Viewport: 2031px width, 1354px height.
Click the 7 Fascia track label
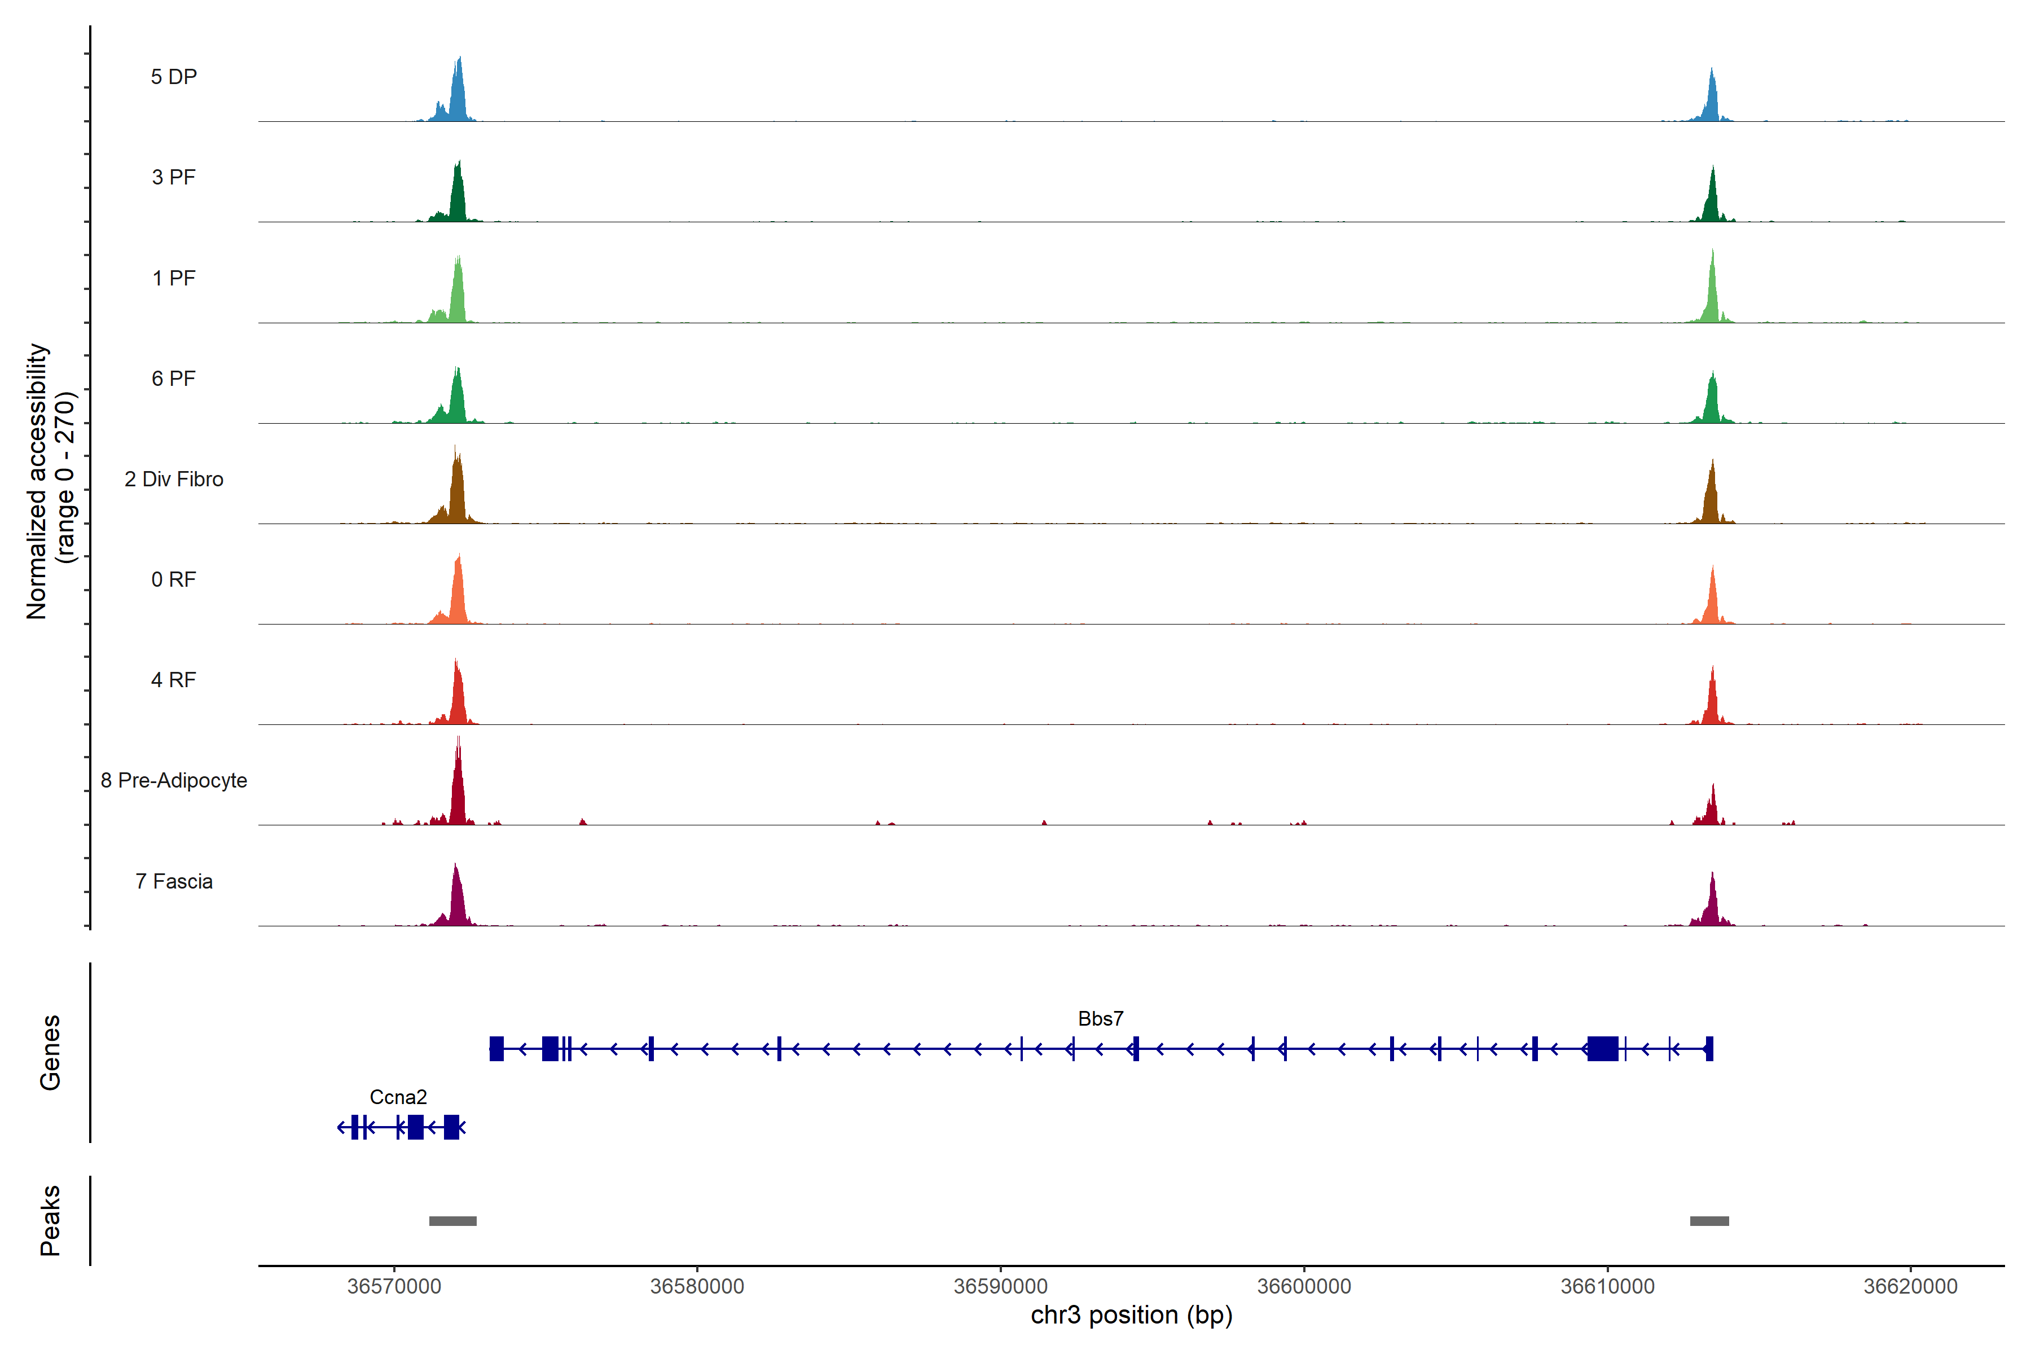coord(174,882)
